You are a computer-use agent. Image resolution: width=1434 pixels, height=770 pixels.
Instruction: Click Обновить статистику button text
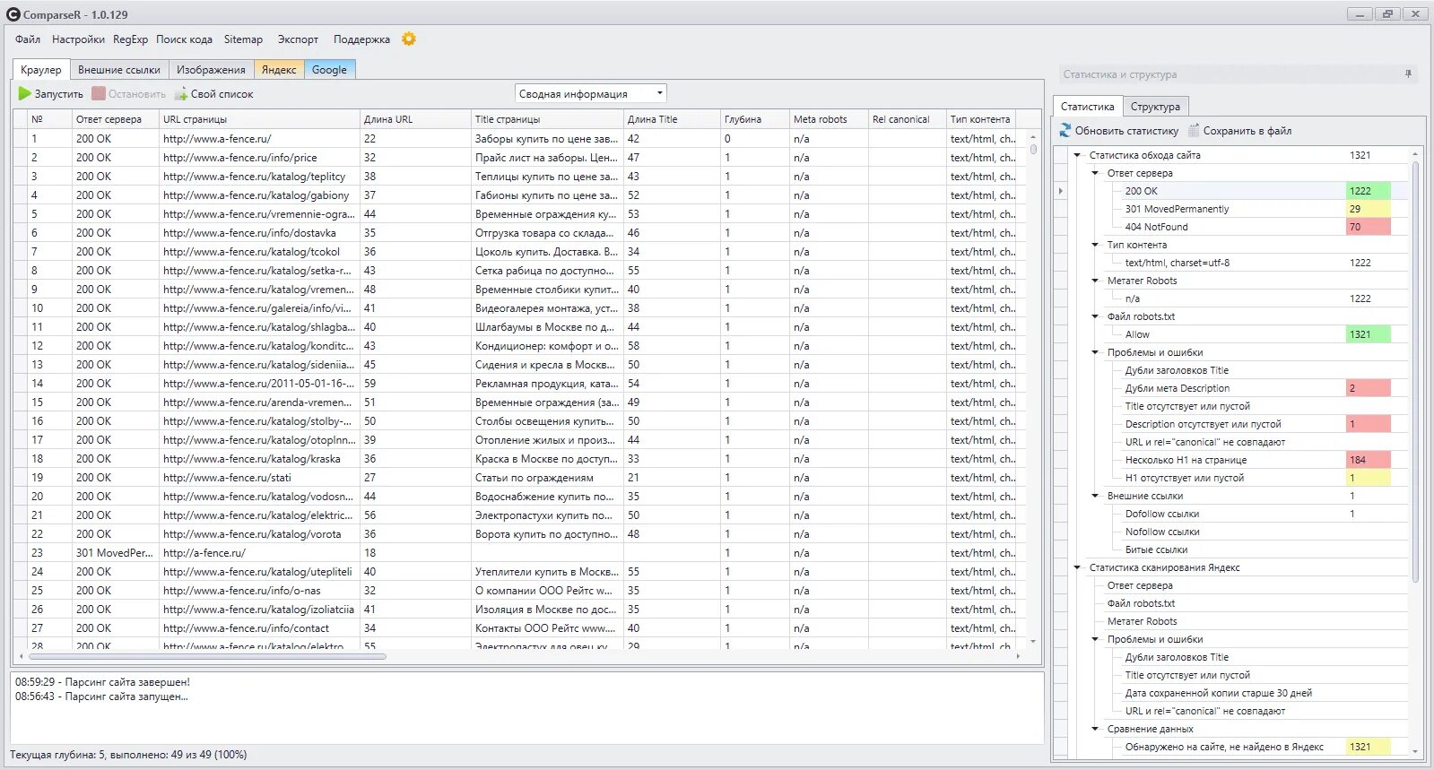point(1126,131)
